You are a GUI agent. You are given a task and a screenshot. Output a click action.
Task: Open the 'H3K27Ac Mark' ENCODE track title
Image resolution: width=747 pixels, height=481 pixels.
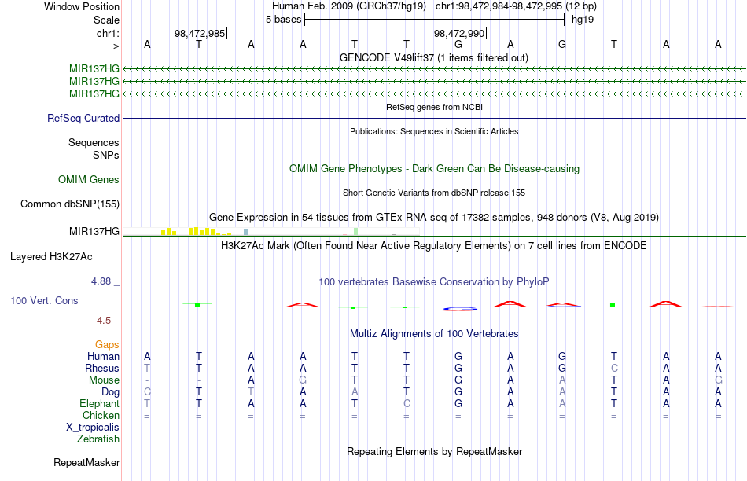coord(434,246)
